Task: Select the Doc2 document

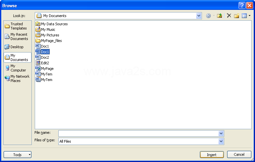Action: 42,57
